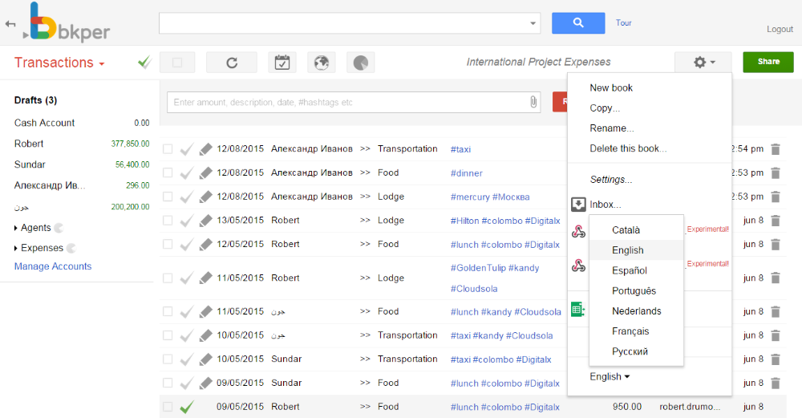The image size is (802, 418).
Task: Open the calendar check icon in toolbar
Action: [x=282, y=63]
